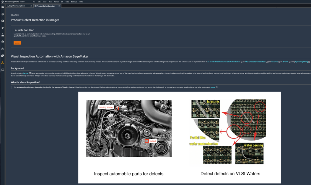Open End-to-End Steel Surface Defect Detection link
The width and height of the screenshot is (311, 185).
click(x=224, y=62)
